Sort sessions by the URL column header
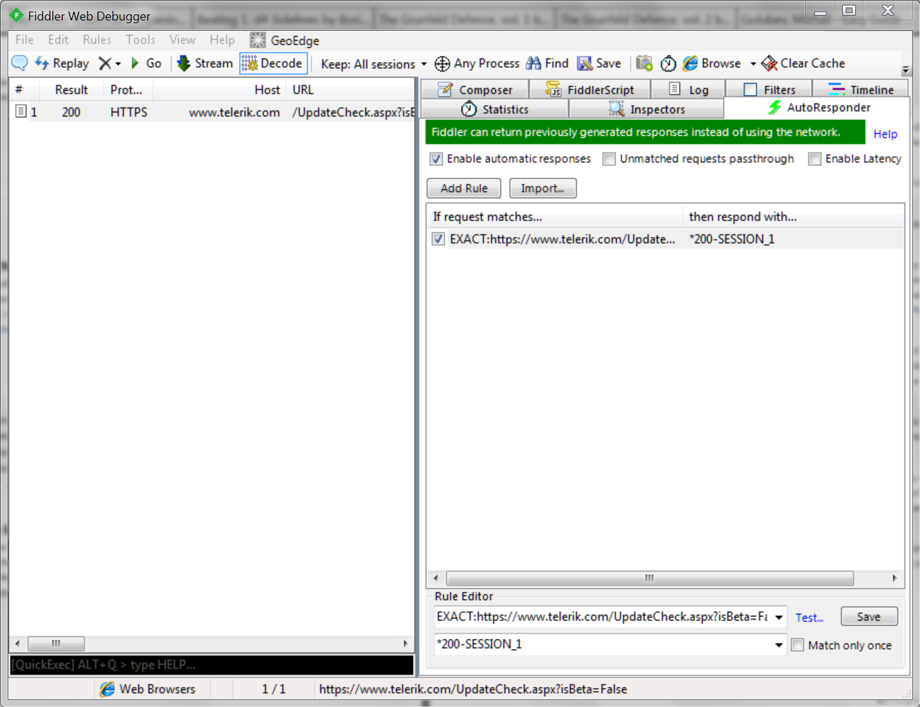 pyautogui.click(x=351, y=90)
